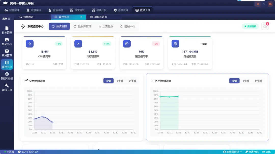Click the memory usage card icon
275x154 pixels.
(x=78, y=44)
